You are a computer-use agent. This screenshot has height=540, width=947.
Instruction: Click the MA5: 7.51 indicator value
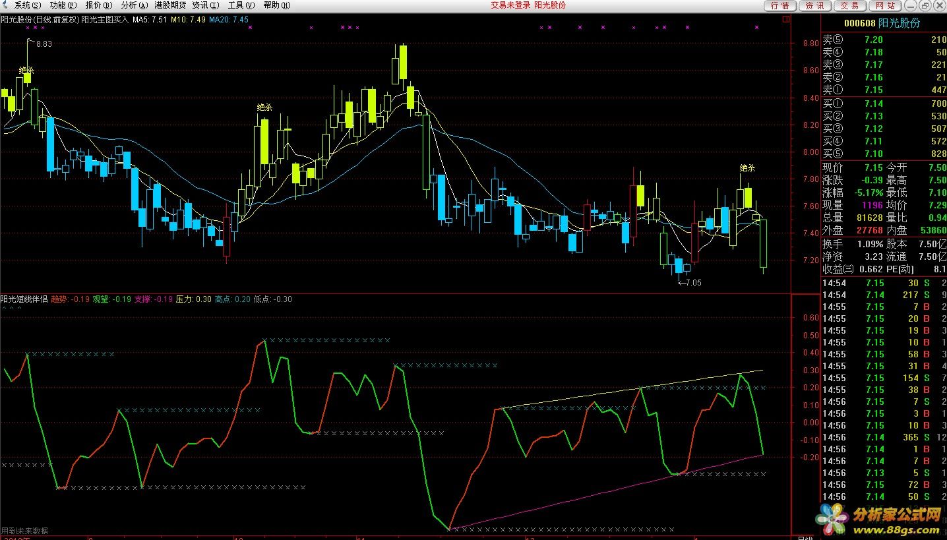tap(150, 20)
